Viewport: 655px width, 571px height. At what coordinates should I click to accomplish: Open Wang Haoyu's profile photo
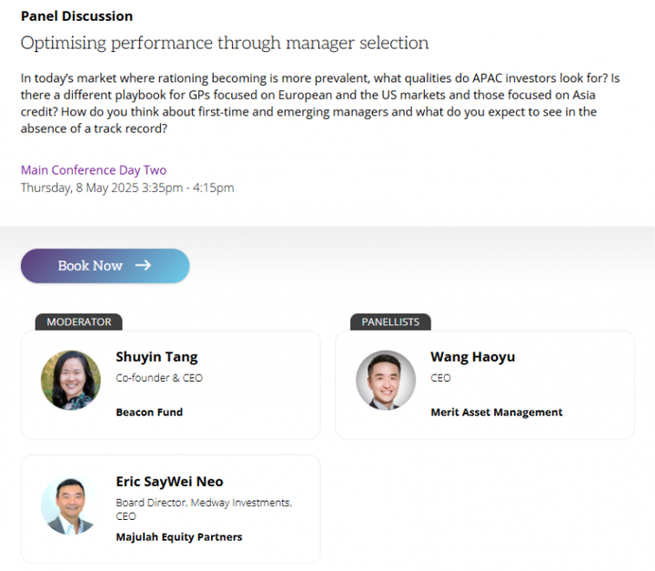[x=386, y=380]
